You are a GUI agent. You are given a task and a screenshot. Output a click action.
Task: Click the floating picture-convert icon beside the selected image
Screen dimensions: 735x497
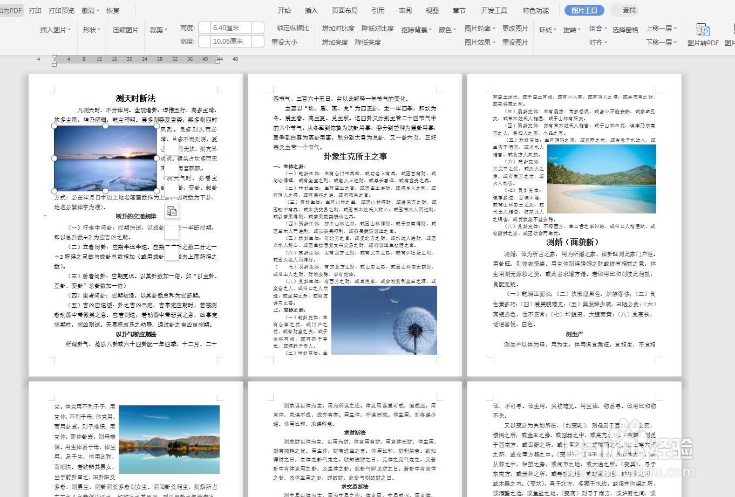[171, 211]
